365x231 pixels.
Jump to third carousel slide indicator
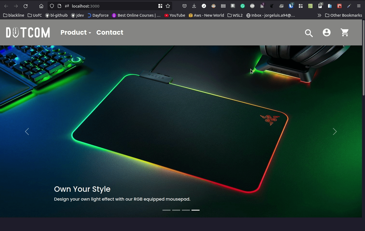[x=186, y=210]
